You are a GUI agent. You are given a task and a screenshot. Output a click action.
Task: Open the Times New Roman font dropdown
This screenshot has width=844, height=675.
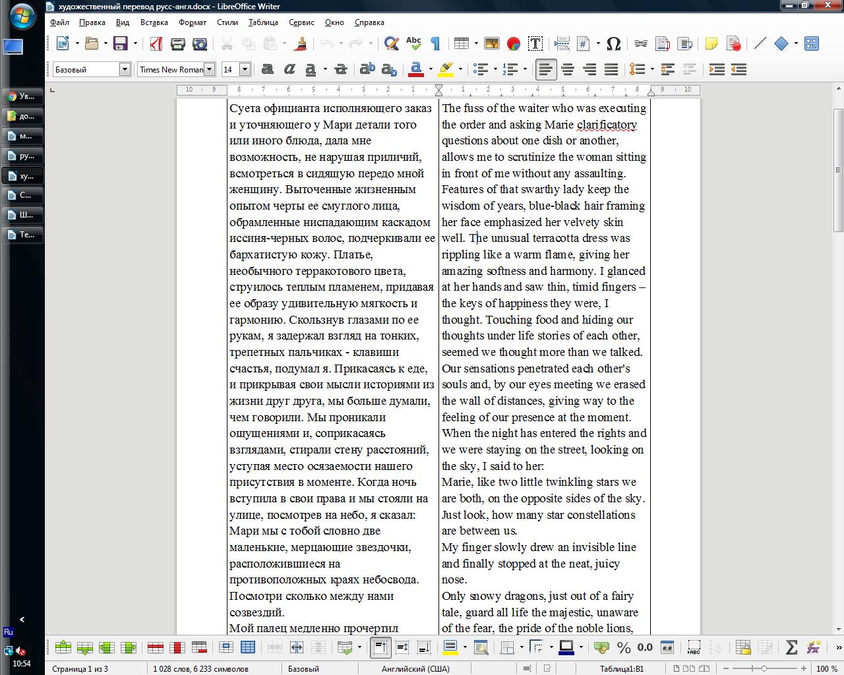tap(209, 69)
